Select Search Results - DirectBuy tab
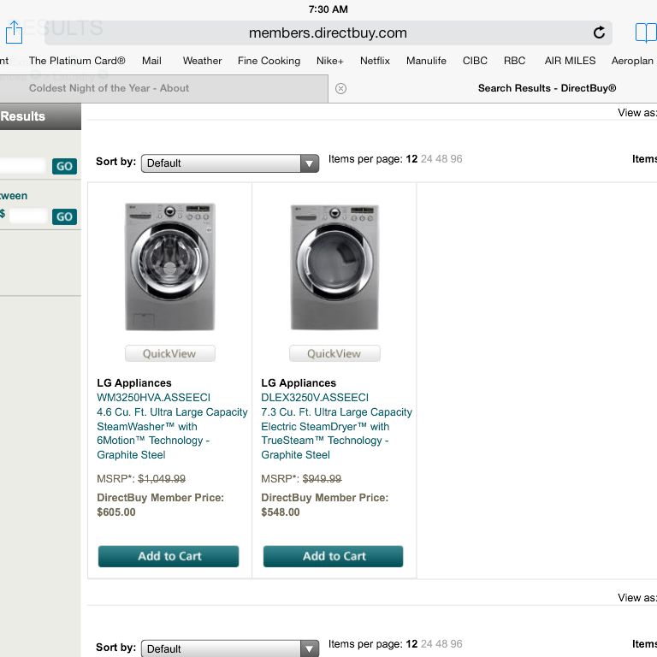Viewport: 657px width, 657px height. point(547,88)
